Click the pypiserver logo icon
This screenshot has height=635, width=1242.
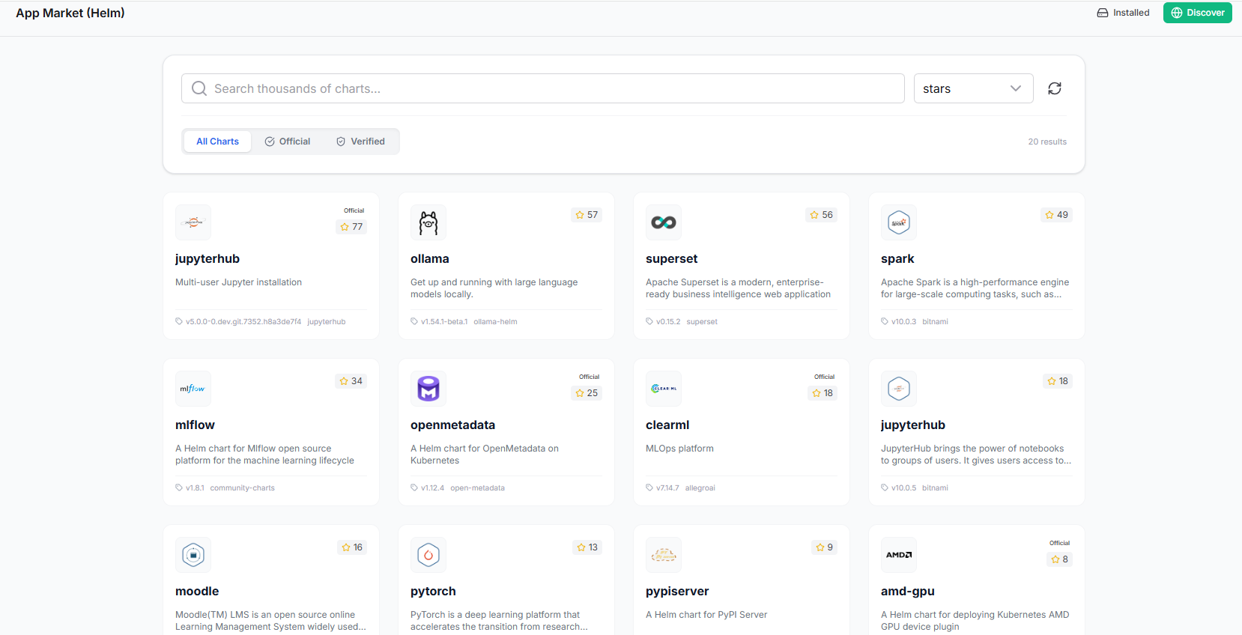[664, 555]
